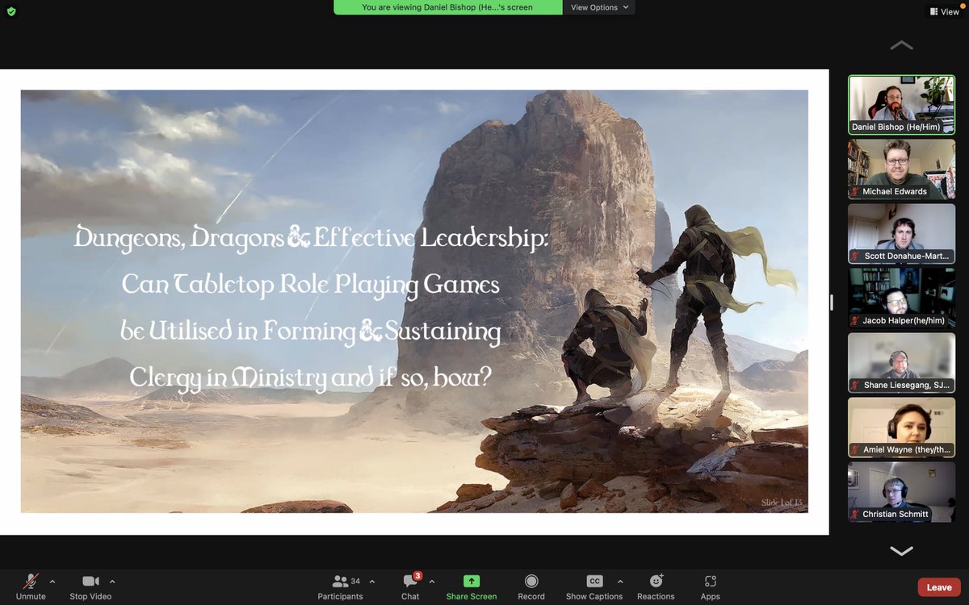
Task: Select Christian Schmitt video thumbnail
Action: coord(901,491)
